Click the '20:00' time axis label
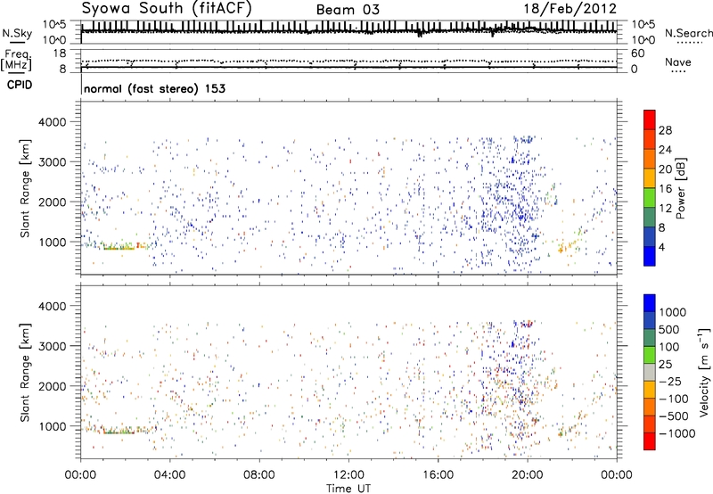The height and width of the screenshot is (494, 713). click(527, 475)
